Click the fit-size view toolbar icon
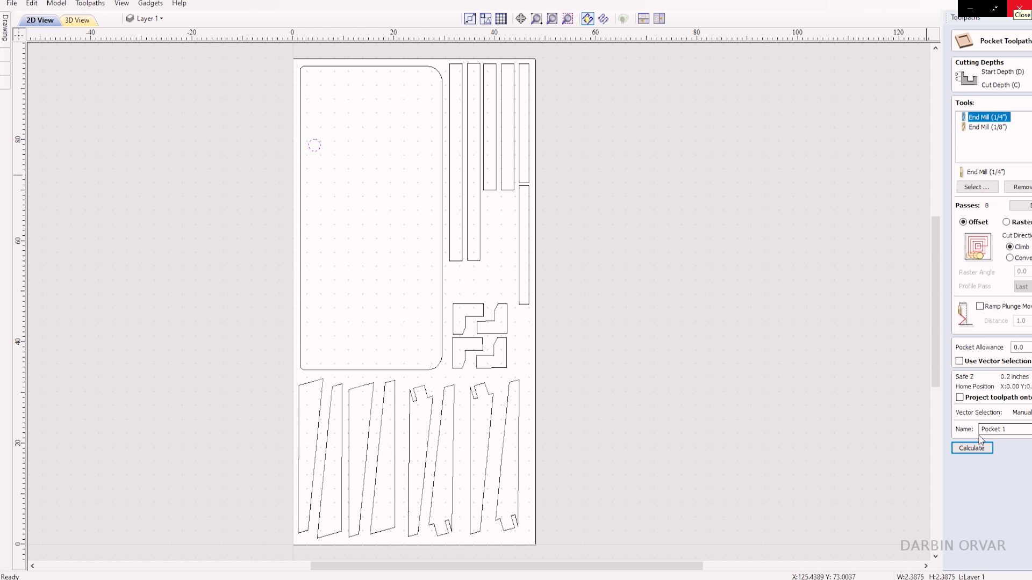The height and width of the screenshot is (580, 1032). pyautogui.click(x=470, y=19)
